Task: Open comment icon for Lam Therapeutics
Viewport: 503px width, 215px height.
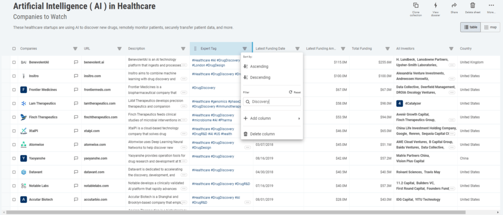Action: pyautogui.click(x=76, y=104)
